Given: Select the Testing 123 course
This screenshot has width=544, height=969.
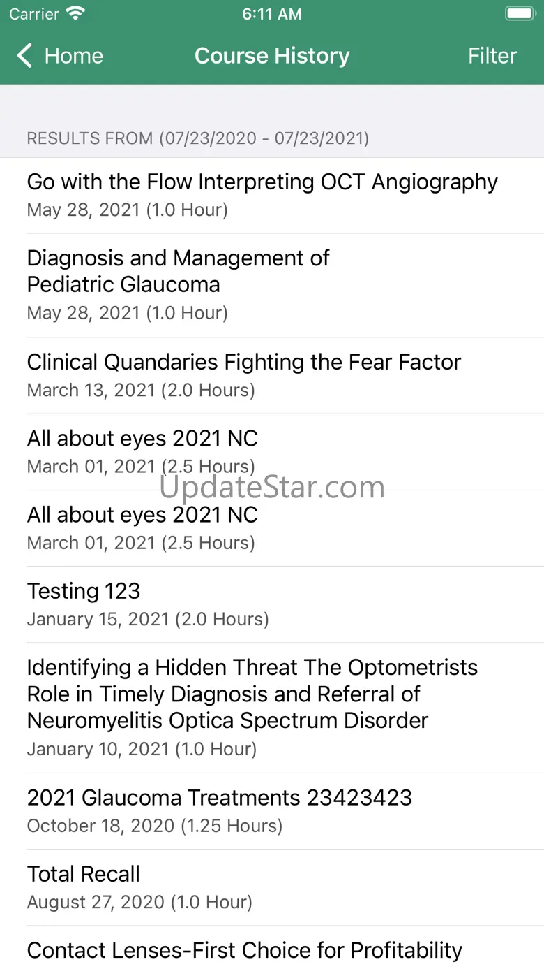Looking at the screenshot, I should tap(272, 604).
